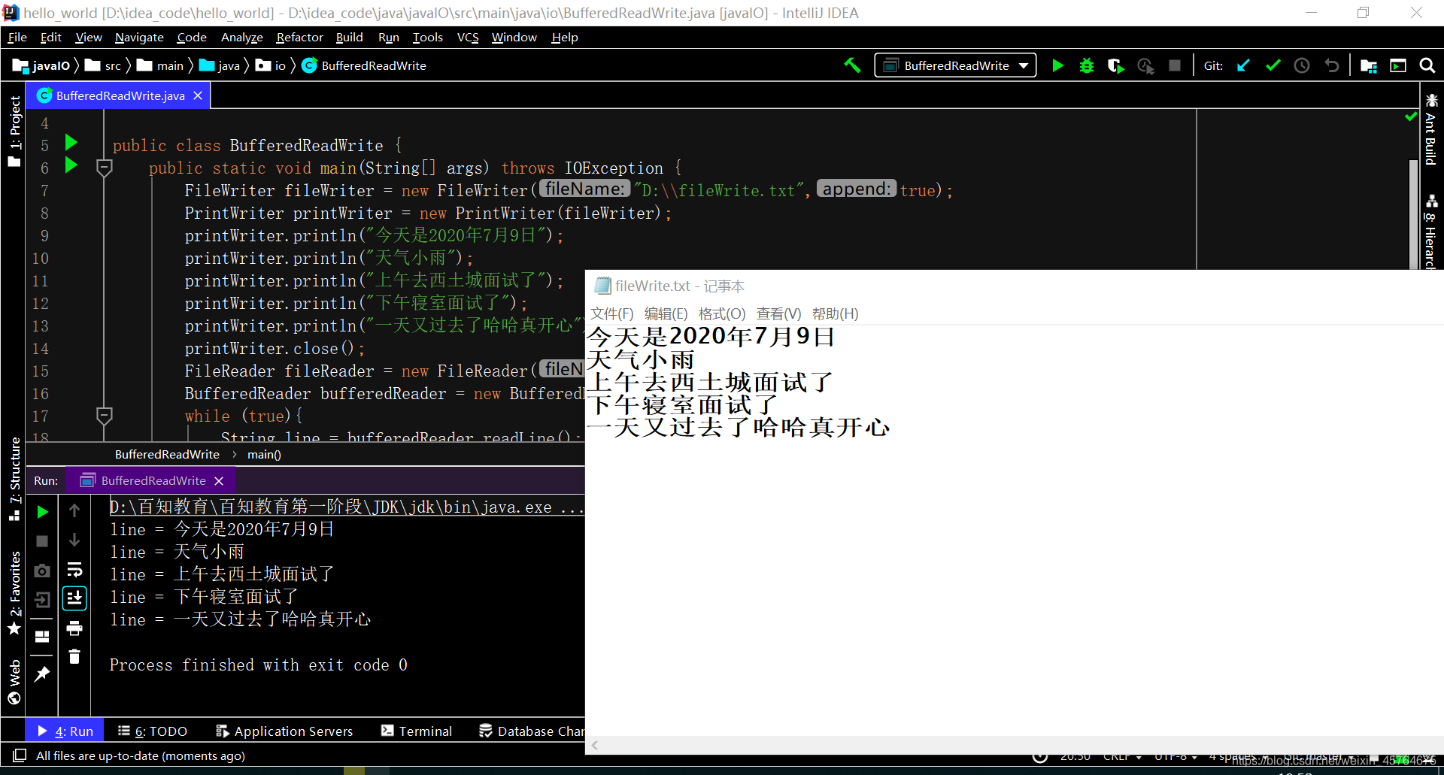Image resolution: width=1444 pixels, height=775 pixels.
Task: Rerun program in Run panel
Action: tap(43, 512)
